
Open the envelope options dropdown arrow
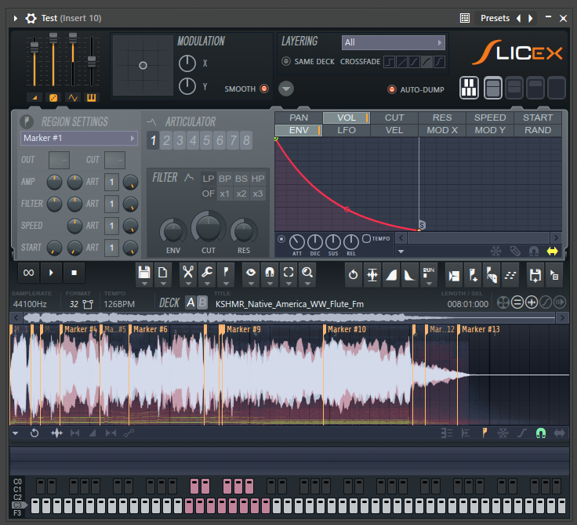pyautogui.click(x=401, y=252)
